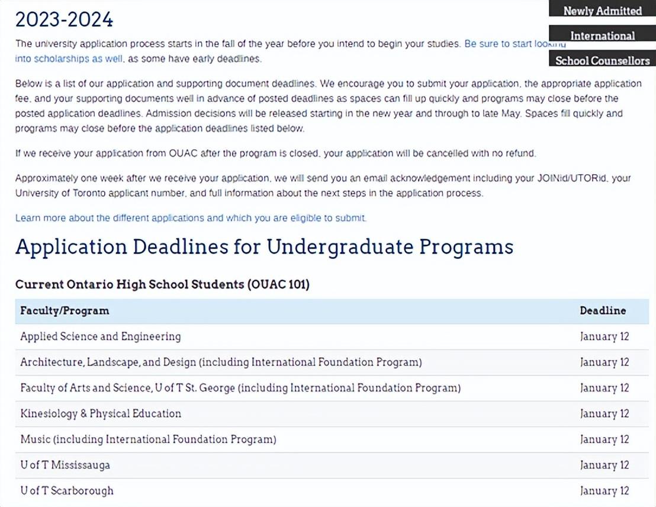Open 'Learn more about the different applications' link
Viewport: 656px width, 507px height.
click(191, 218)
